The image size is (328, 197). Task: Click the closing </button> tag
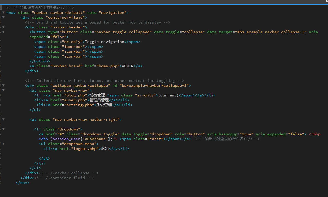point(40,61)
